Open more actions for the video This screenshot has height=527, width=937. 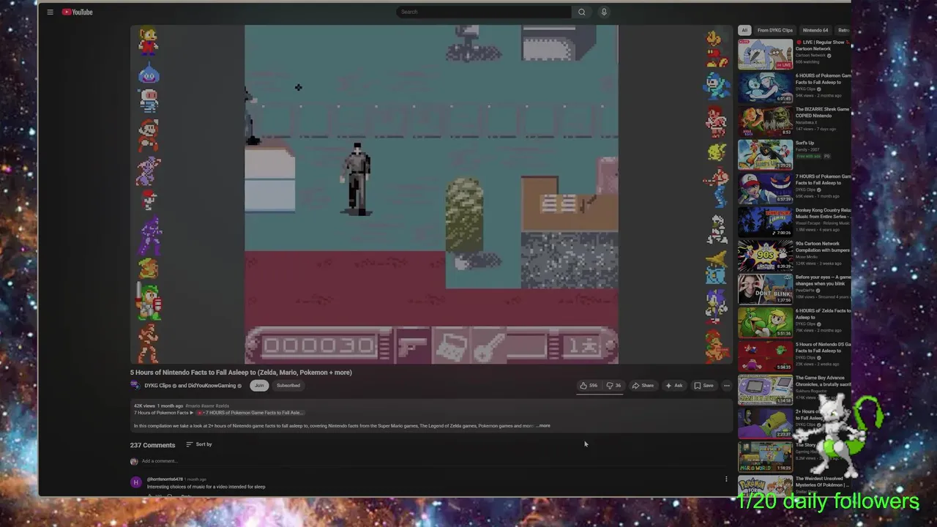(x=726, y=386)
